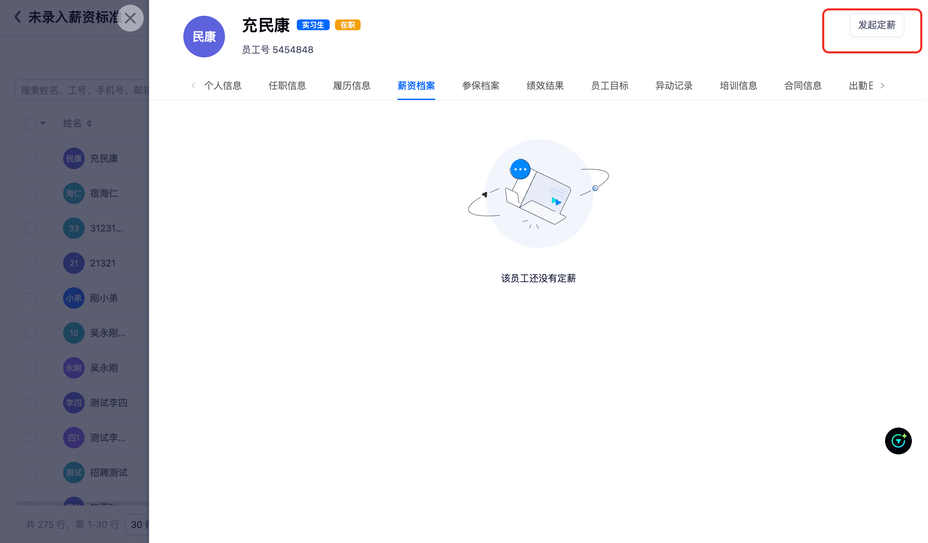Screen dimensions: 928x543
Task: Open the rows-per-page 30 dropdown
Action: [137, 524]
